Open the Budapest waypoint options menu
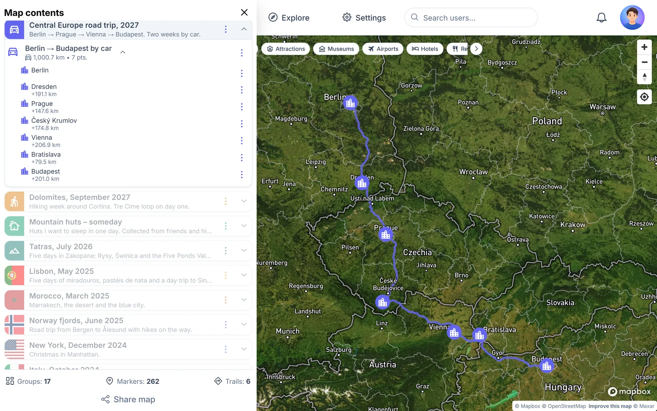The width and height of the screenshot is (657, 411). (241, 175)
